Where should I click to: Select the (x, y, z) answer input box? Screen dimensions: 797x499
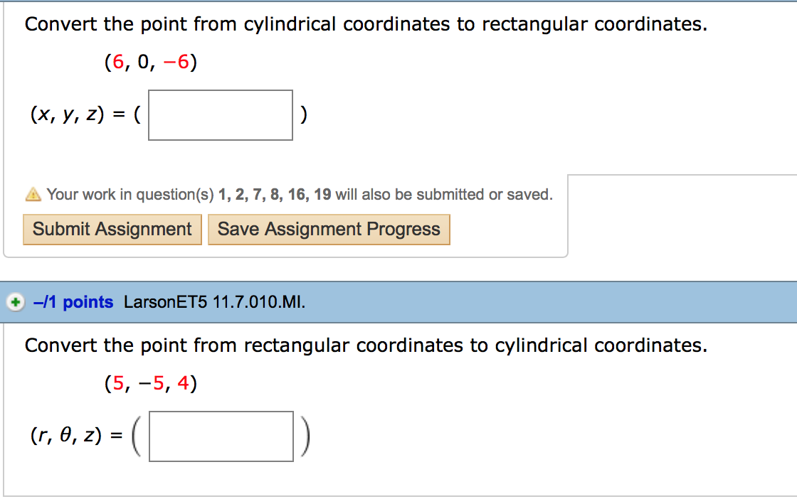[x=220, y=114]
